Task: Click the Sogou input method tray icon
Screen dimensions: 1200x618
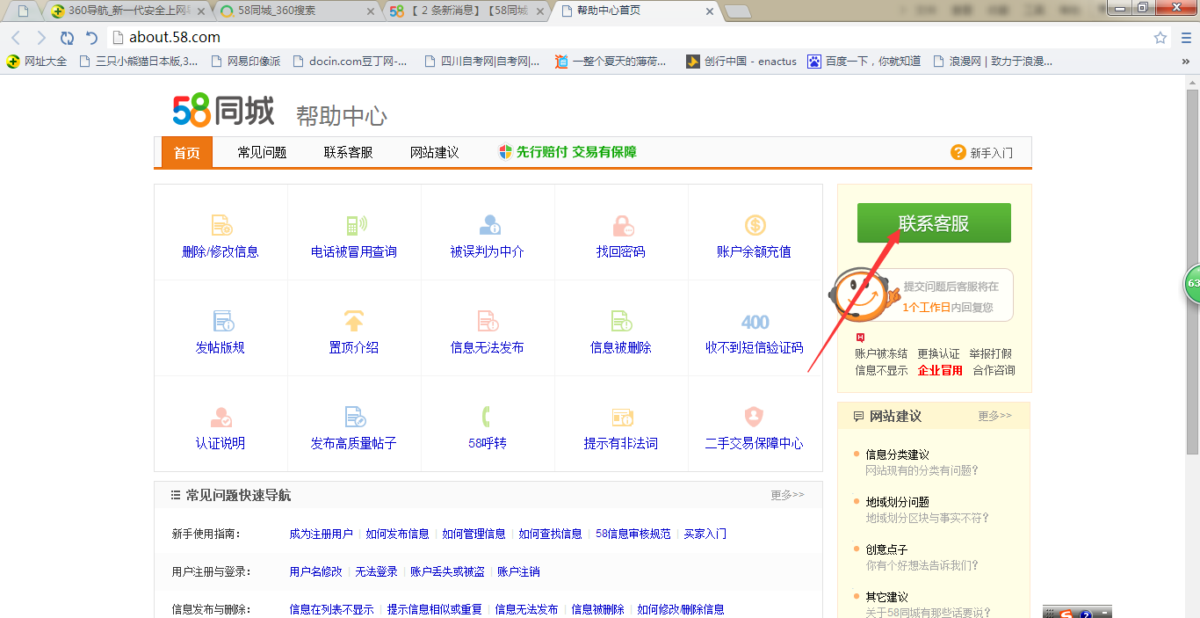Action: point(1066,614)
